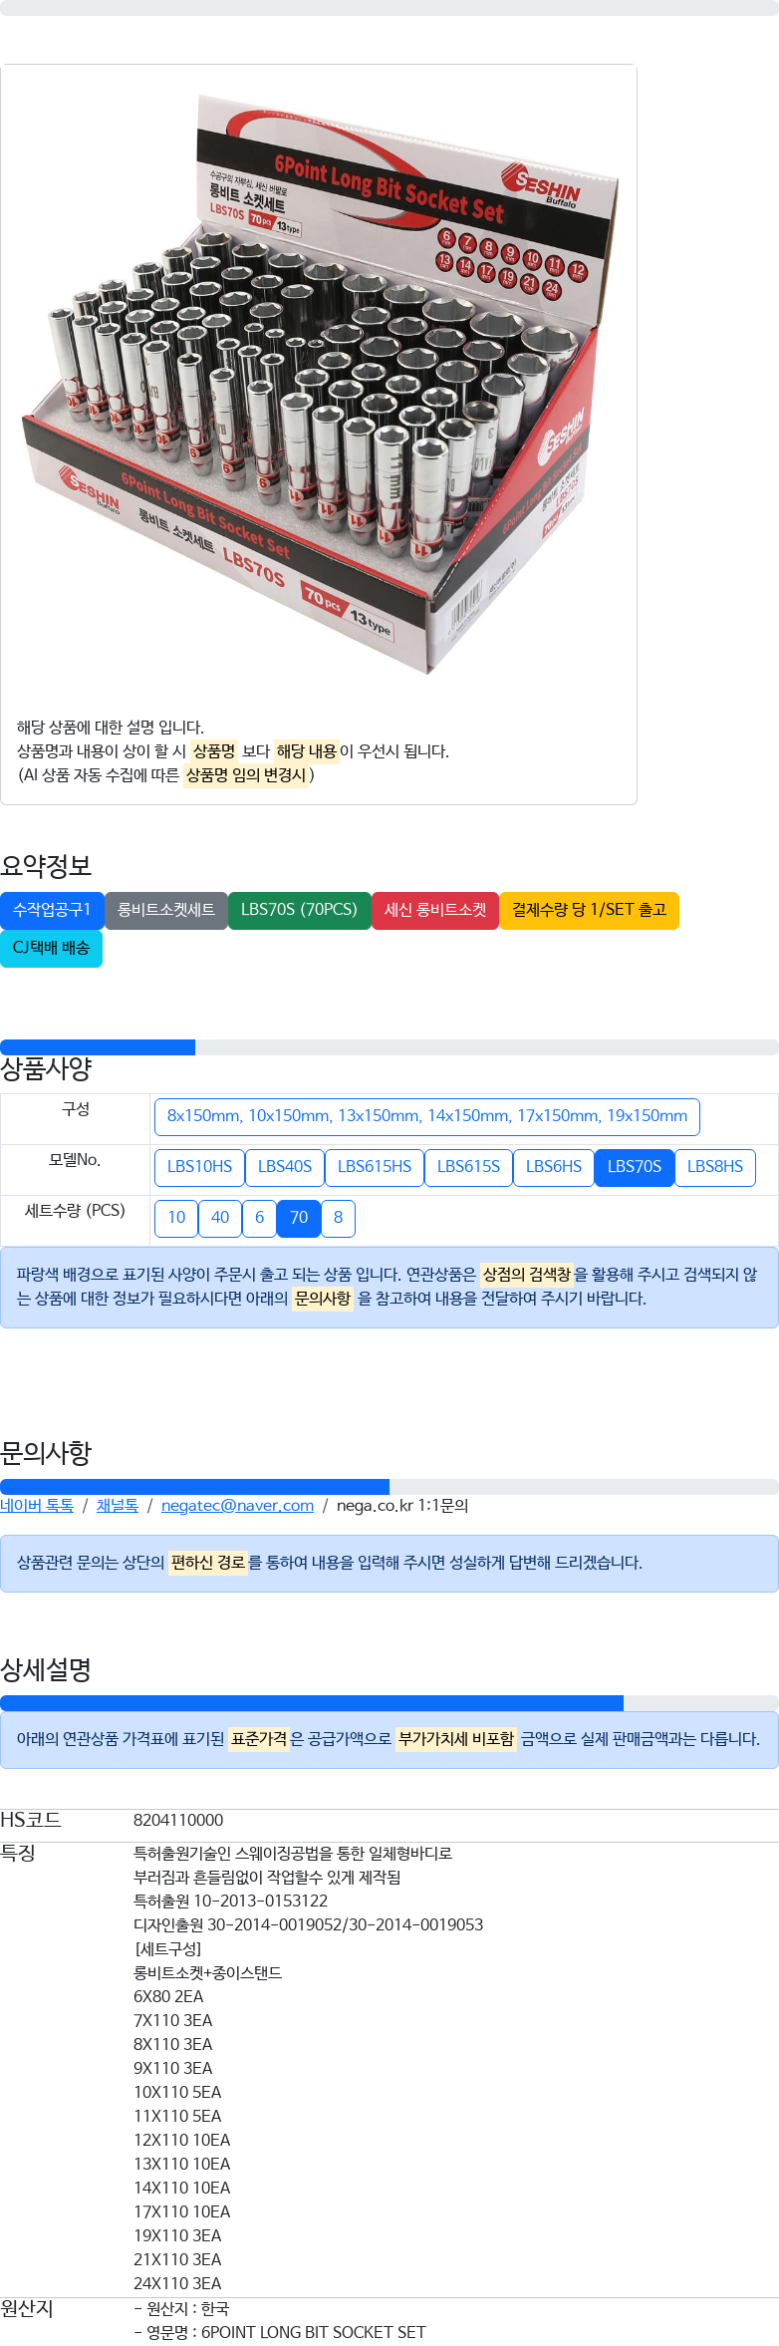The height and width of the screenshot is (2346, 779).
Task: Click the HS code value 8204110000
Action: [x=178, y=1821]
